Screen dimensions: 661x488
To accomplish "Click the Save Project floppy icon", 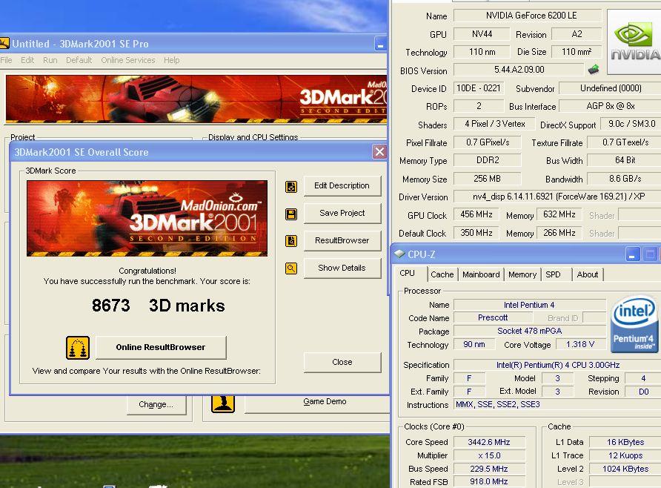I will tap(291, 214).
